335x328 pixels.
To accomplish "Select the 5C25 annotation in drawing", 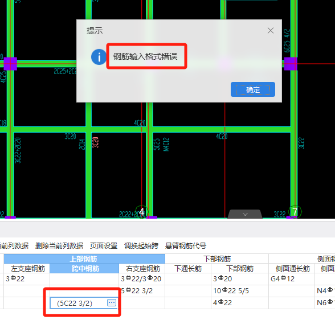I will [x=157, y=145].
